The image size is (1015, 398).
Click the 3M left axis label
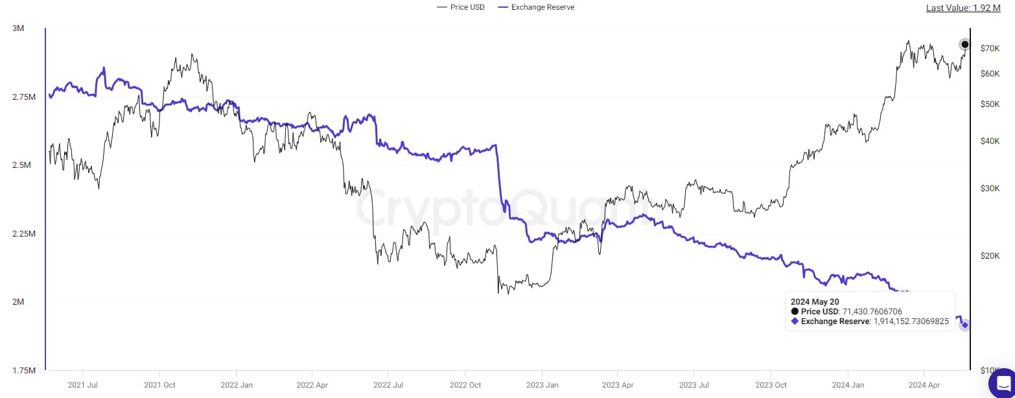(x=18, y=29)
